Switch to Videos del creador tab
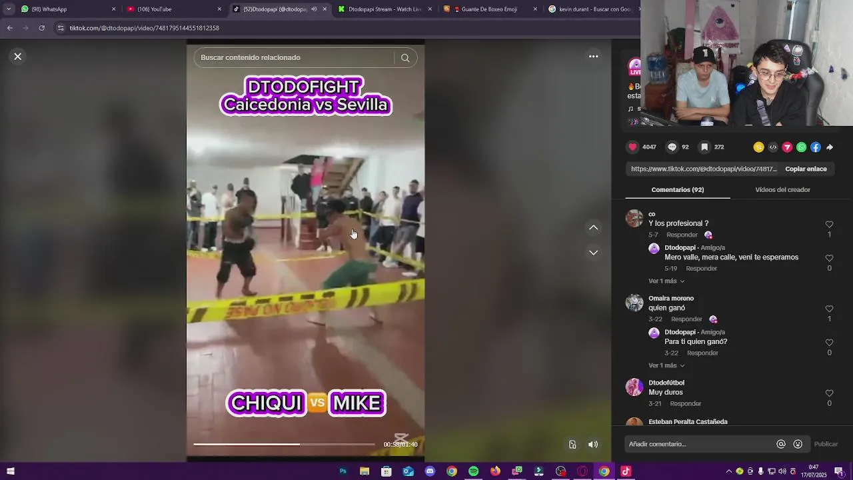Screen dimensions: 853x480 (x=782, y=190)
